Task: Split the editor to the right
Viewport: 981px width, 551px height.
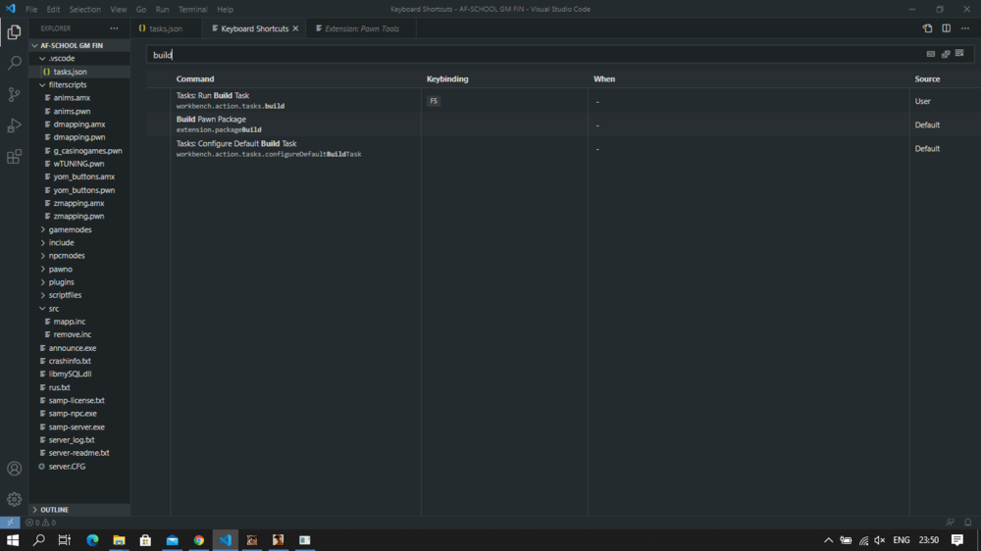Action: (x=946, y=28)
